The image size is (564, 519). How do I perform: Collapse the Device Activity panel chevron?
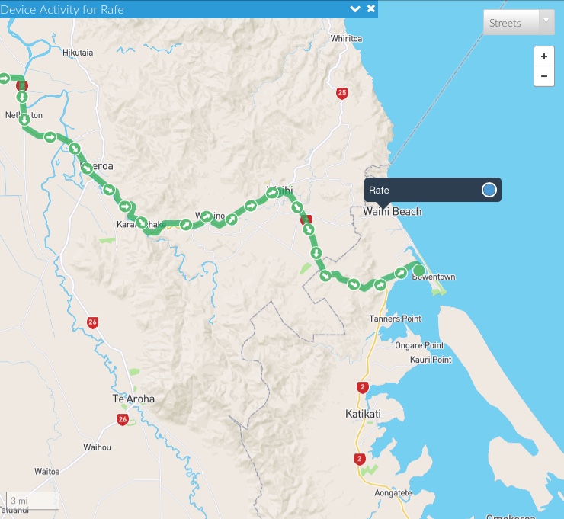click(x=354, y=9)
